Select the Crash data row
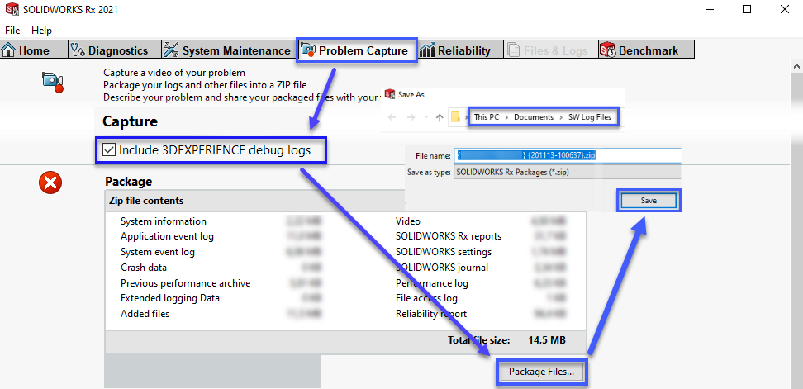Screen dimensions: 803x389 (144, 268)
